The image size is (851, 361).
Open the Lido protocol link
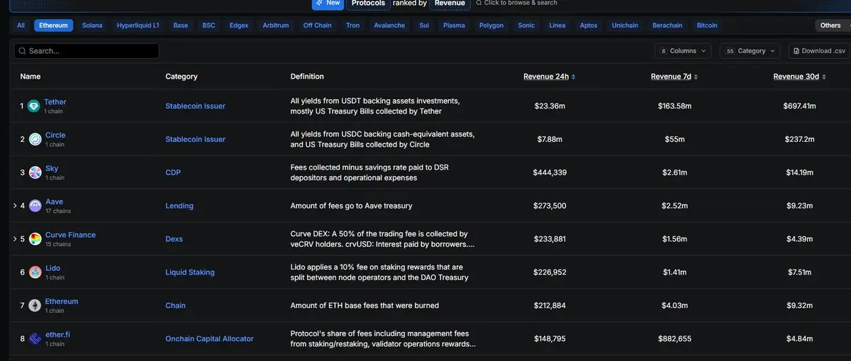52,268
